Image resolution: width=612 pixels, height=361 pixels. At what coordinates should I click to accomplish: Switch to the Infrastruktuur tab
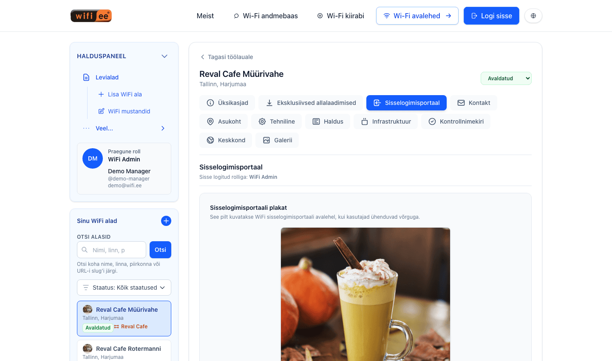click(x=386, y=121)
